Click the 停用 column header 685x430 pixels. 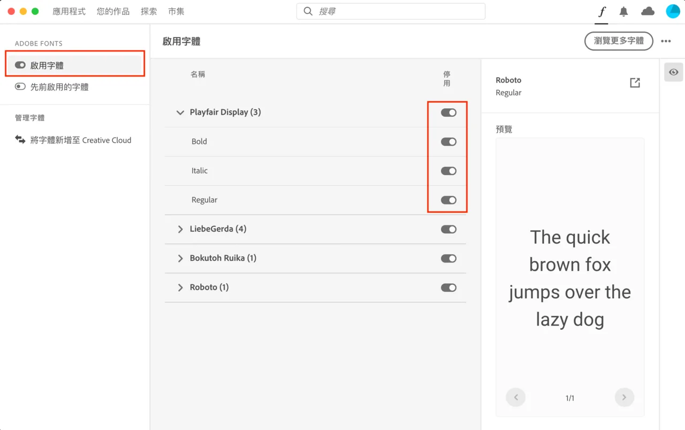coord(447,79)
